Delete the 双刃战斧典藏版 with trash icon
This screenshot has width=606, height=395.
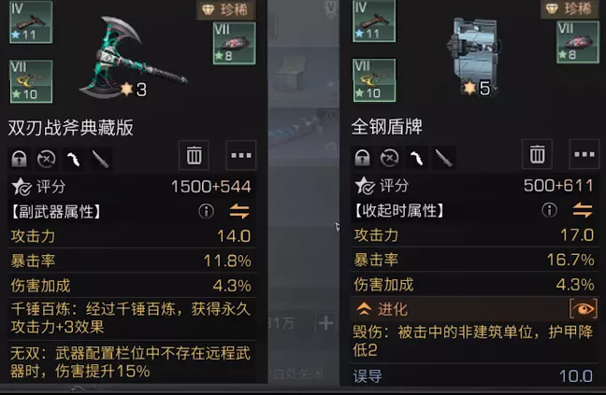194,155
